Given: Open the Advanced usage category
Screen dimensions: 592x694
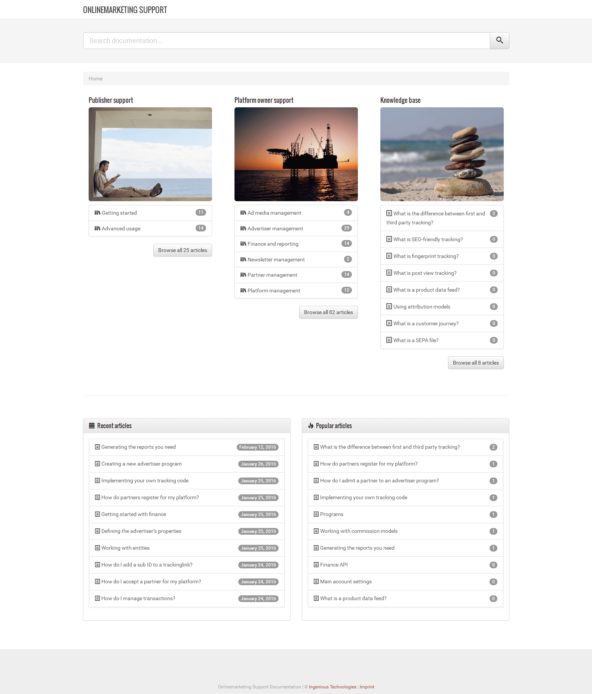Looking at the screenshot, I should [x=150, y=228].
